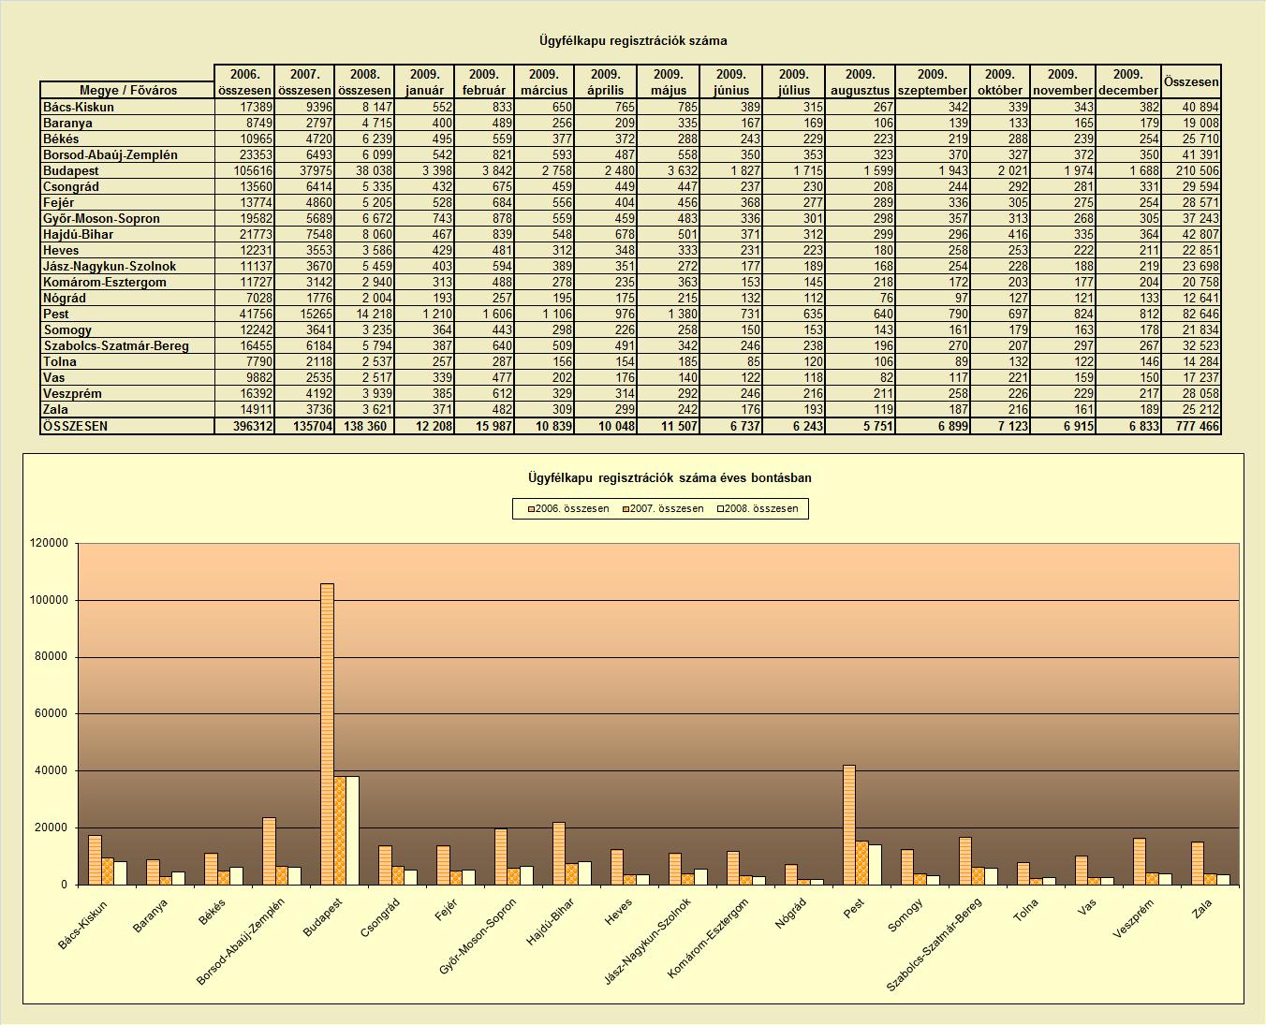This screenshot has width=1266, height=1025.
Task: Select the '100000' y-axis label
Action: pyautogui.click(x=49, y=600)
